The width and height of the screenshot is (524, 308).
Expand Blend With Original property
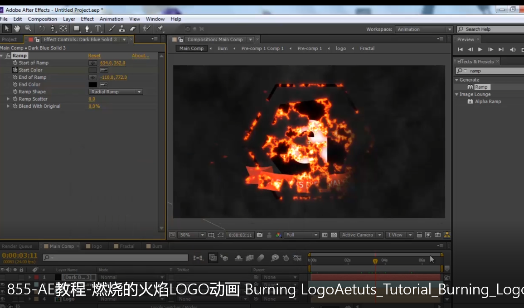point(8,106)
